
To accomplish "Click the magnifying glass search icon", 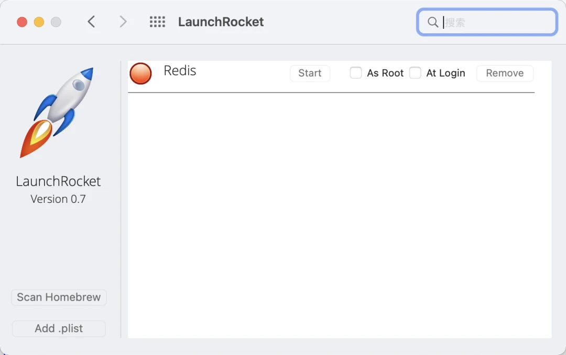I will tap(433, 22).
